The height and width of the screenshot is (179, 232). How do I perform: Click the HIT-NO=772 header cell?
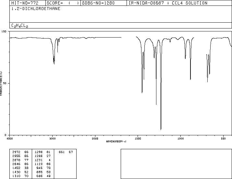click(25, 3)
